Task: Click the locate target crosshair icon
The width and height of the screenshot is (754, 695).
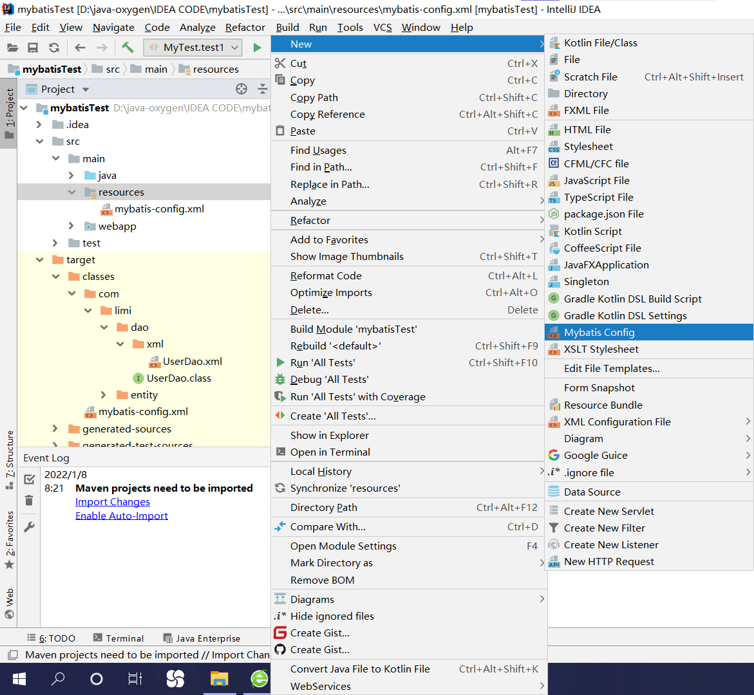Action: pyautogui.click(x=241, y=89)
